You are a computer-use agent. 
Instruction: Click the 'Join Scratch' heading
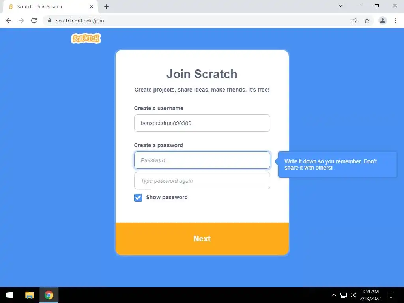202,74
